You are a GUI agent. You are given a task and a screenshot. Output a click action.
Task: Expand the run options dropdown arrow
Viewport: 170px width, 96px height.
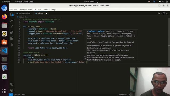click(x=161, y=13)
